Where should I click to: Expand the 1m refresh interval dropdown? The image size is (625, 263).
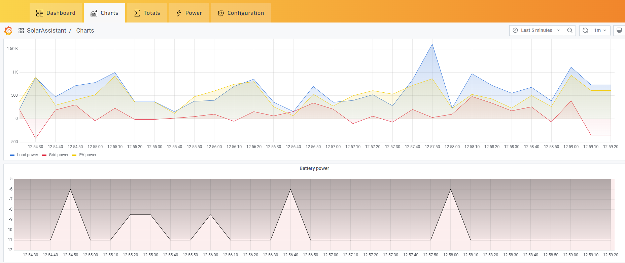click(600, 30)
